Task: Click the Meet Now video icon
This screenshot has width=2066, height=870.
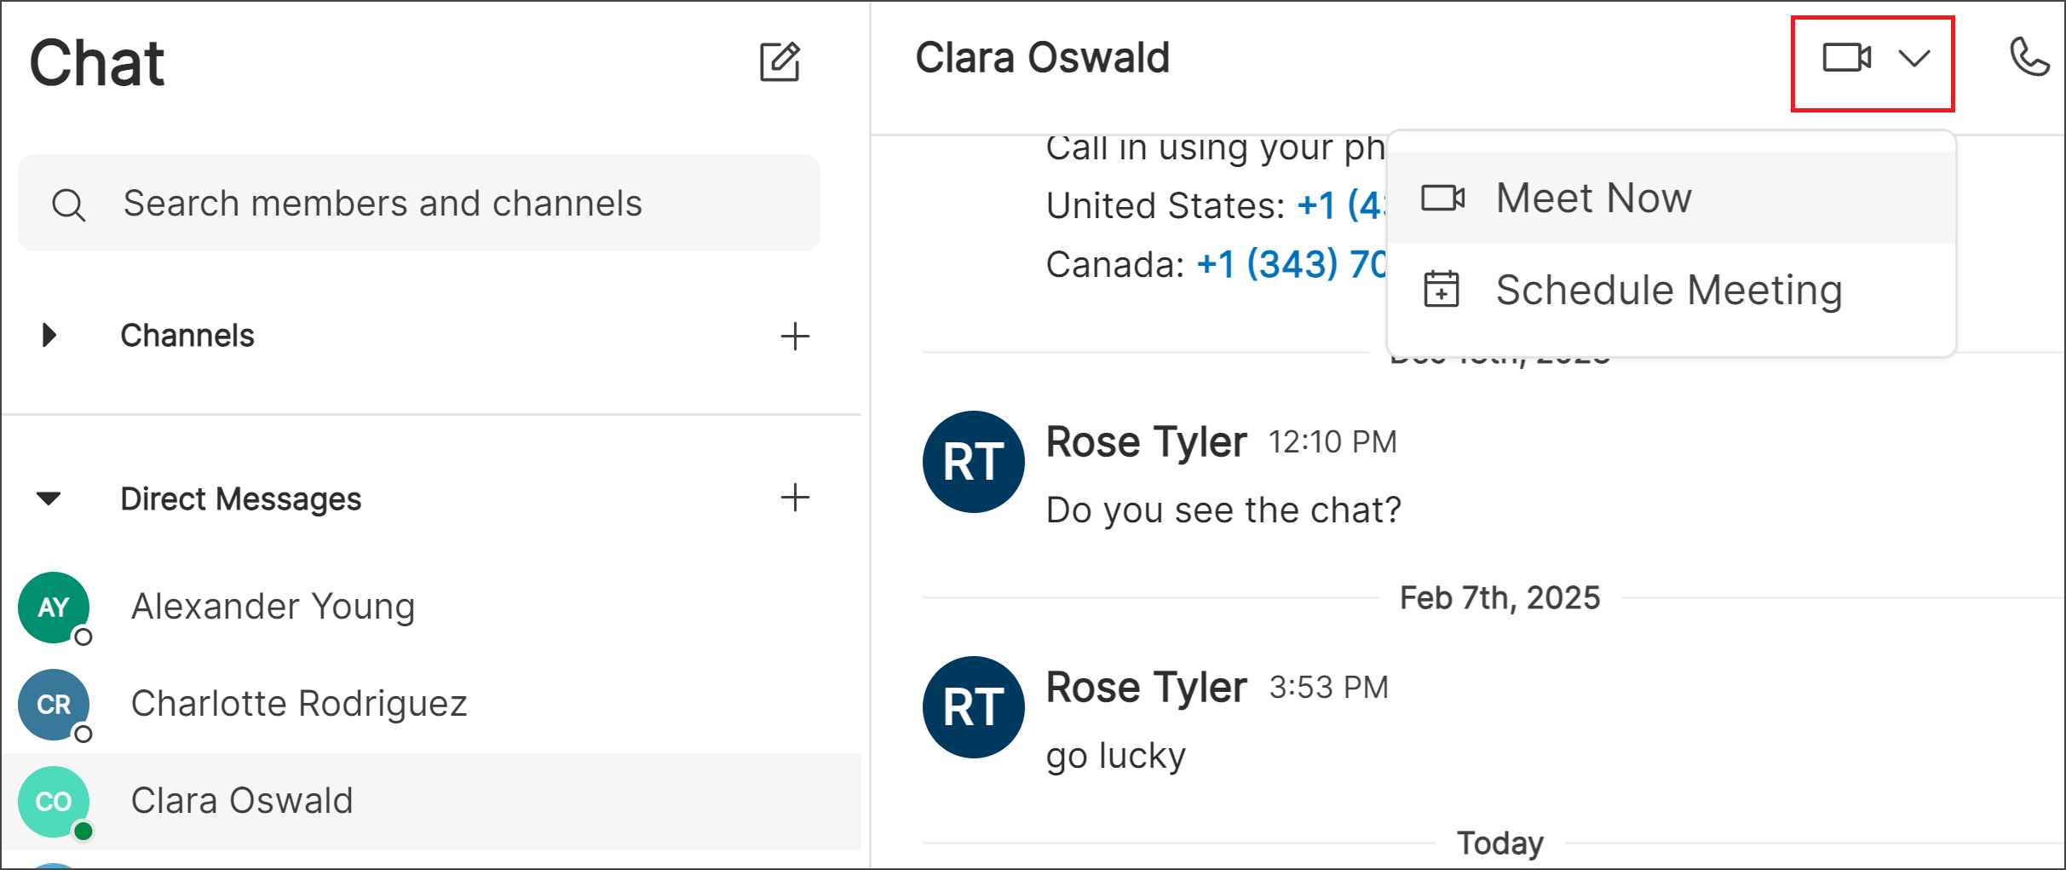Action: (x=1443, y=197)
